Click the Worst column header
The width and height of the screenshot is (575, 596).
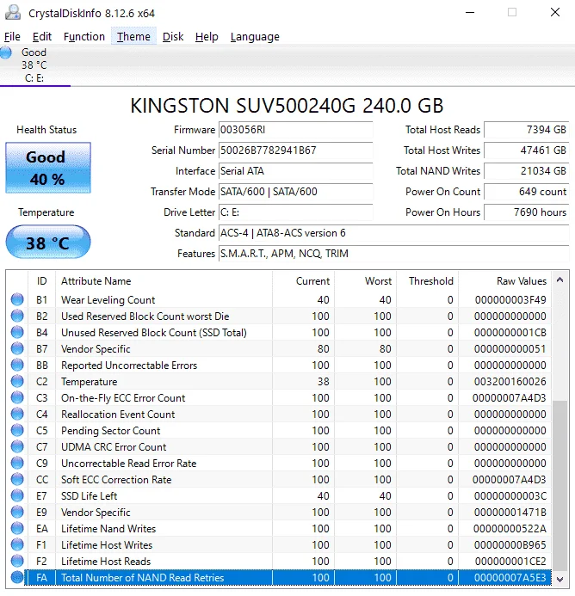tap(366, 281)
